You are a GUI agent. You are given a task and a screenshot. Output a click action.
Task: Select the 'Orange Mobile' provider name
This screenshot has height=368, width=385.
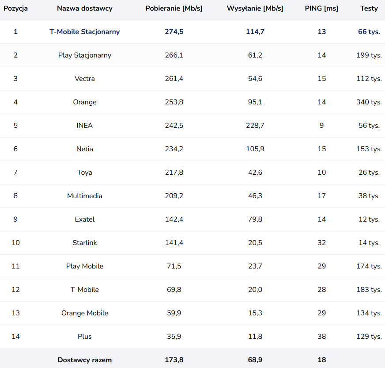pos(85,313)
